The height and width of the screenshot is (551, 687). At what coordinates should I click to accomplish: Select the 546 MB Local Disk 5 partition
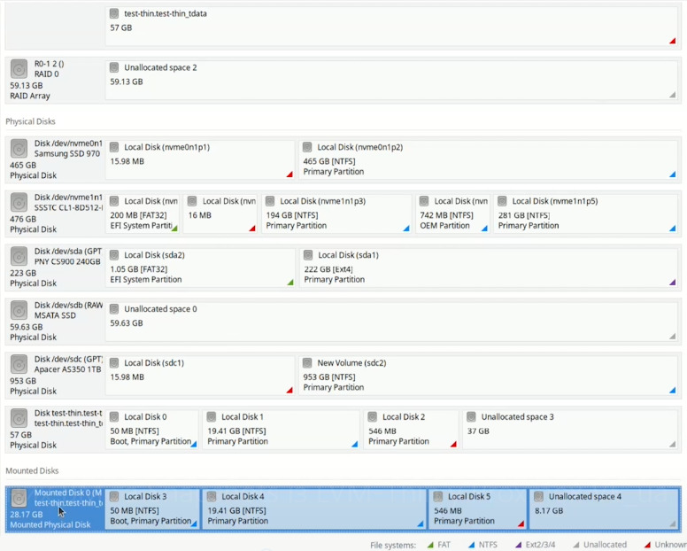click(x=478, y=508)
